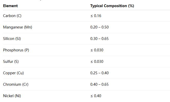This screenshot has height=102, width=170.
Task: Select the Silicon (Si) element cell
Action: coord(12,39)
